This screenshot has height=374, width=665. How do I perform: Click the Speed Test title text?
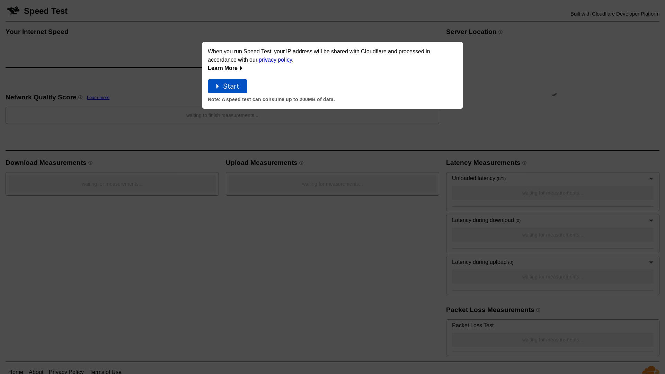point(46,11)
